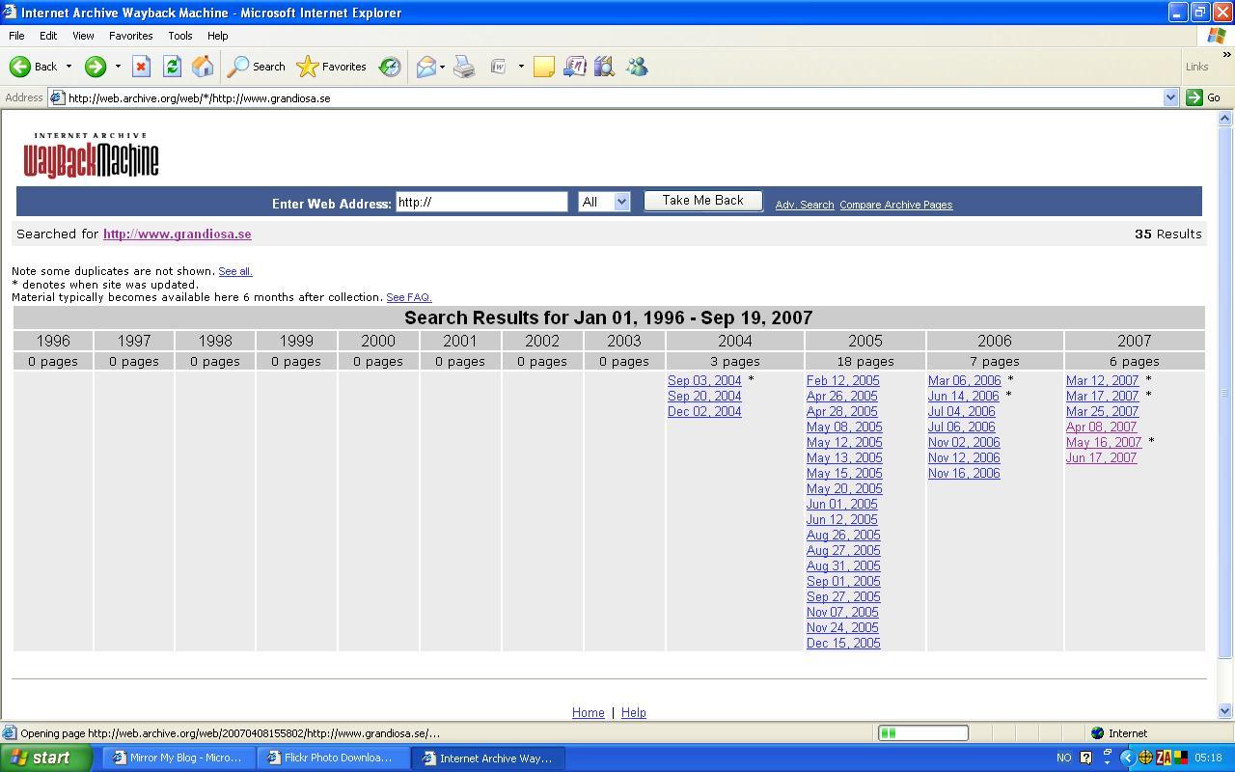Click the ZA tray icon
The width and height of the screenshot is (1235, 772).
coord(1163,758)
